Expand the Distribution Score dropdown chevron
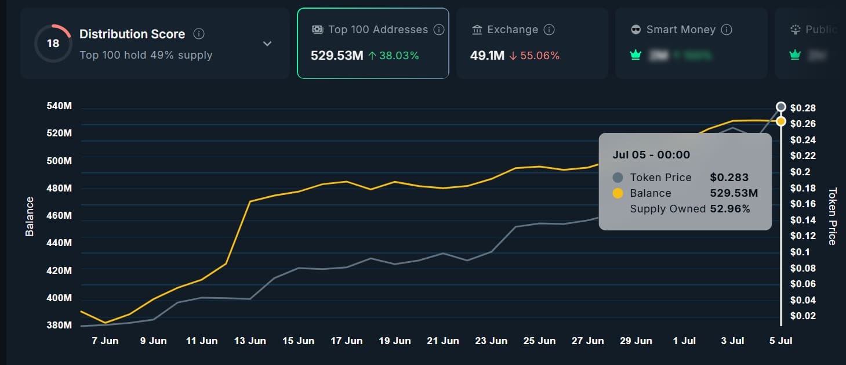This screenshot has width=846, height=365. point(267,44)
